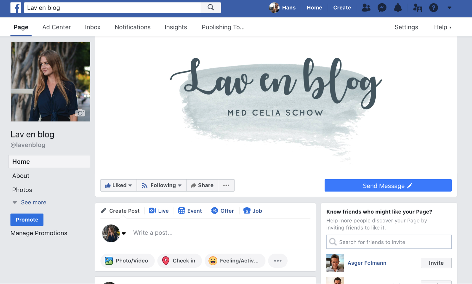Switch to the Insights tab
The height and width of the screenshot is (284, 472).
pos(176,27)
